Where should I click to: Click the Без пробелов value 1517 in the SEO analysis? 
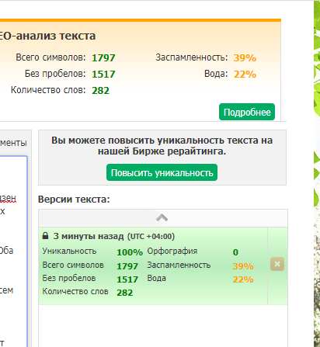point(103,75)
